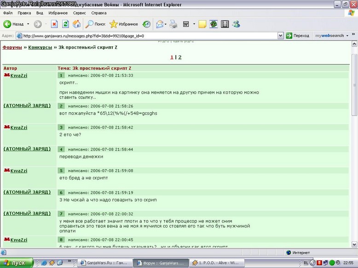Open Search (Поиск) magnifier button
The height and width of the screenshot is (268, 358).
tap(95, 24)
